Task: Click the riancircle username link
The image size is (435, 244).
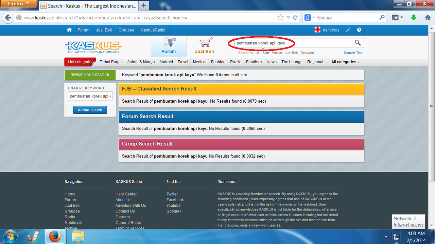Action: point(331,30)
